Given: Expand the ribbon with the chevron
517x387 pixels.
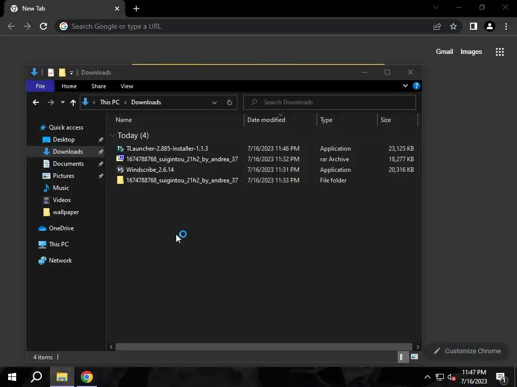Looking at the screenshot, I should click(405, 86).
